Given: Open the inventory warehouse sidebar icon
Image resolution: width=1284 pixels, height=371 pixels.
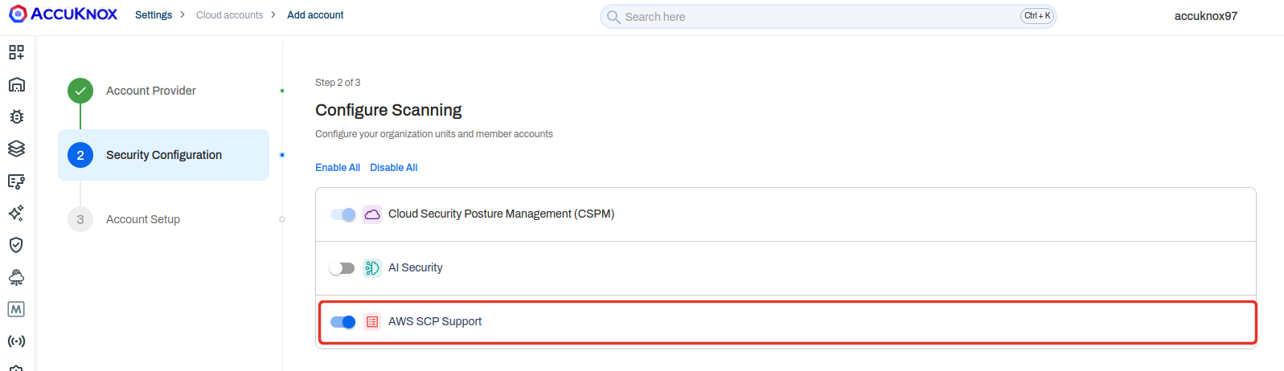Looking at the screenshot, I should click(16, 84).
